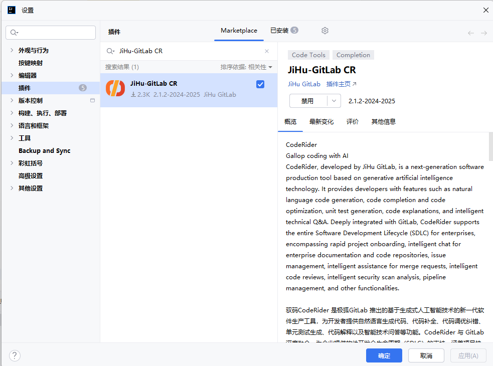Click the version text 2.1.2-2024-2025 beside 禁用

coord(372,101)
